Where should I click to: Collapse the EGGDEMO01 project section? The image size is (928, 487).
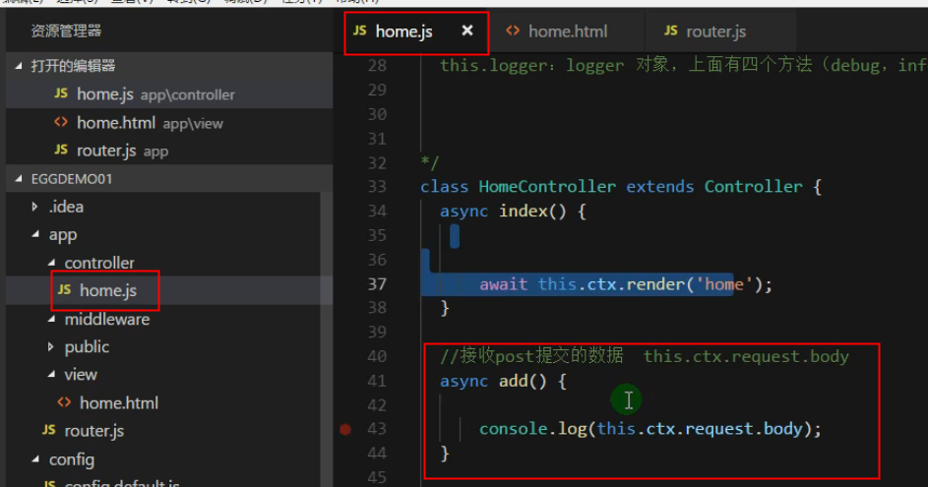coord(19,178)
